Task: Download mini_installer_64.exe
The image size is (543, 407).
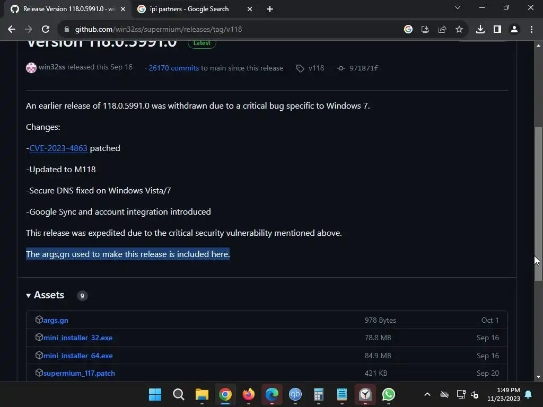Action: pos(78,356)
